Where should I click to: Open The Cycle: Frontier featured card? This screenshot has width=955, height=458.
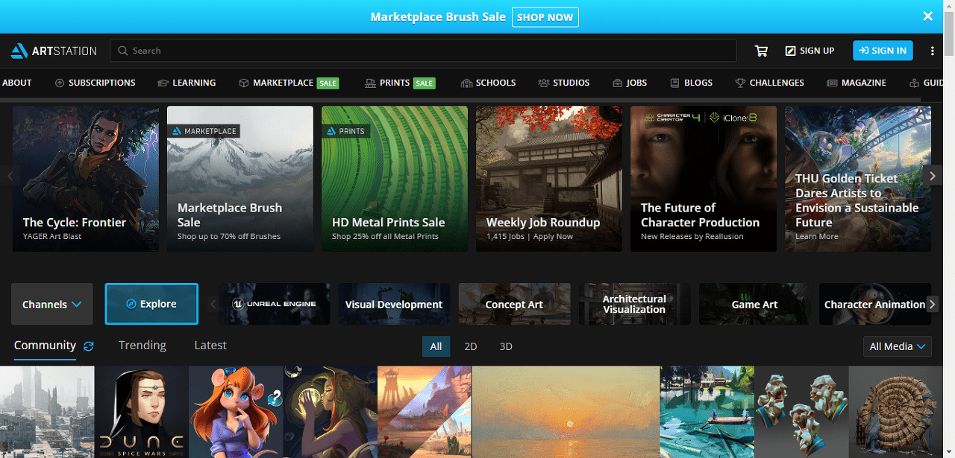coord(86,179)
